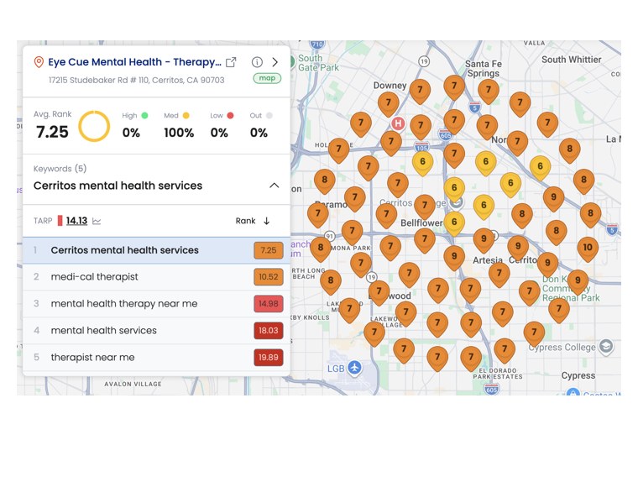Open the external link icon beside business name

(x=231, y=62)
